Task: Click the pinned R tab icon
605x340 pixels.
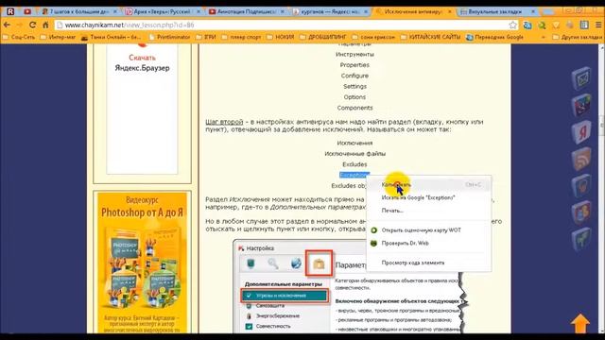Action: 10,11
